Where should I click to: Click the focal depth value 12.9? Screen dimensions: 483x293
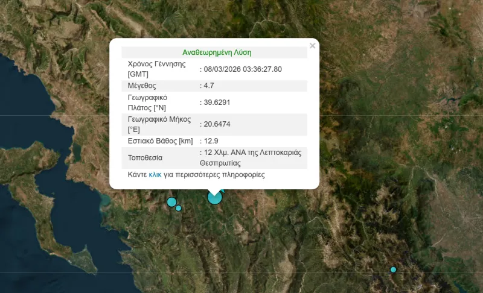pyautogui.click(x=211, y=141)
